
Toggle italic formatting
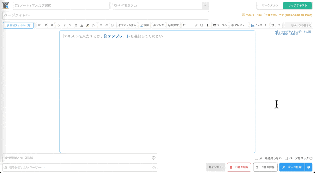64,25
